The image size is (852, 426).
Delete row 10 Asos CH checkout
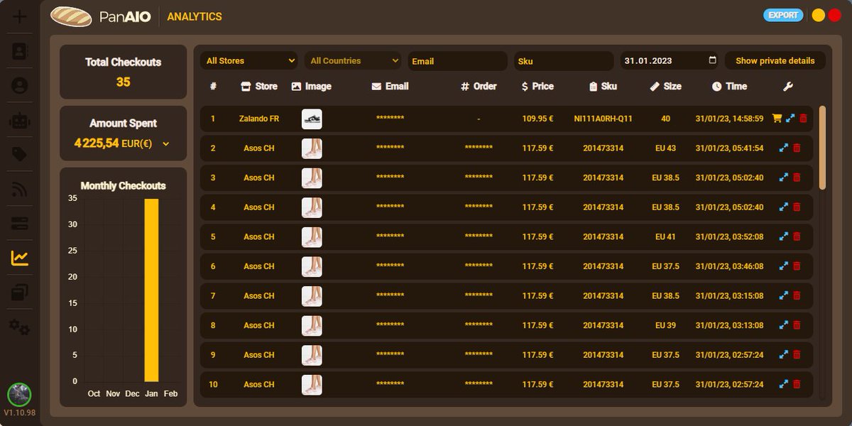click(x=797, y=384)
